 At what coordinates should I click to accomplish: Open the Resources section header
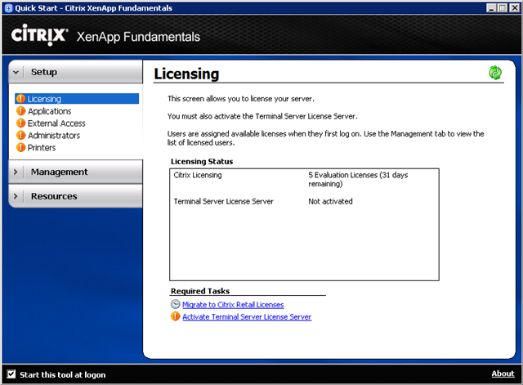76,196
